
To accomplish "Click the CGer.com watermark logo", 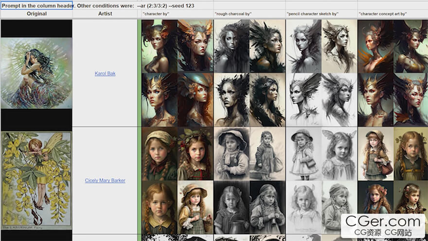I will pos(383,225).
